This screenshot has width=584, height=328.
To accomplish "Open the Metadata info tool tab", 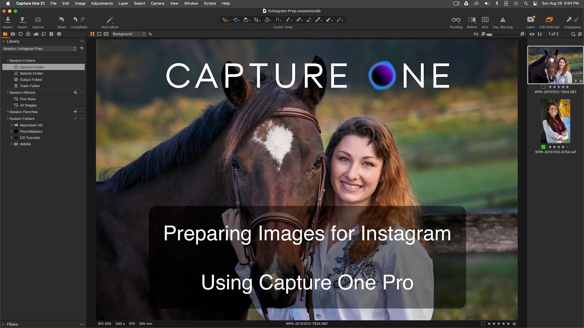I will [59, 34].
